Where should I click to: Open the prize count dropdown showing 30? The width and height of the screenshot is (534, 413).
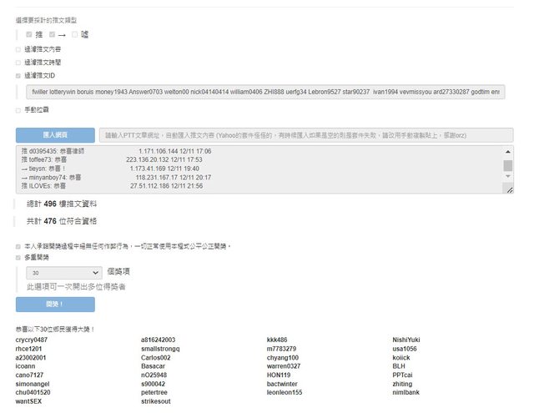(63, 272)
